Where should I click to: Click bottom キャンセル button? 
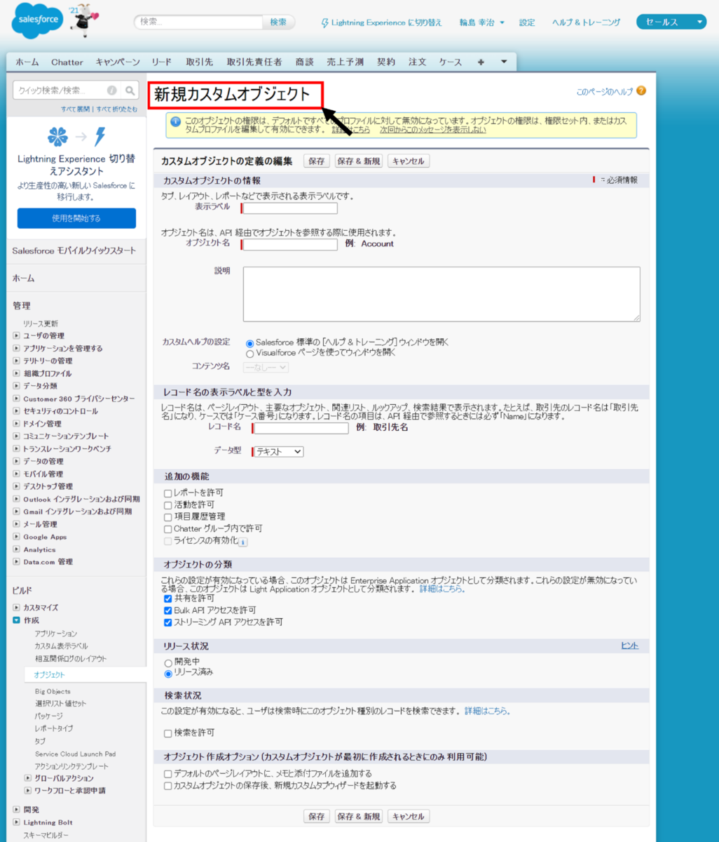point(409,817)
